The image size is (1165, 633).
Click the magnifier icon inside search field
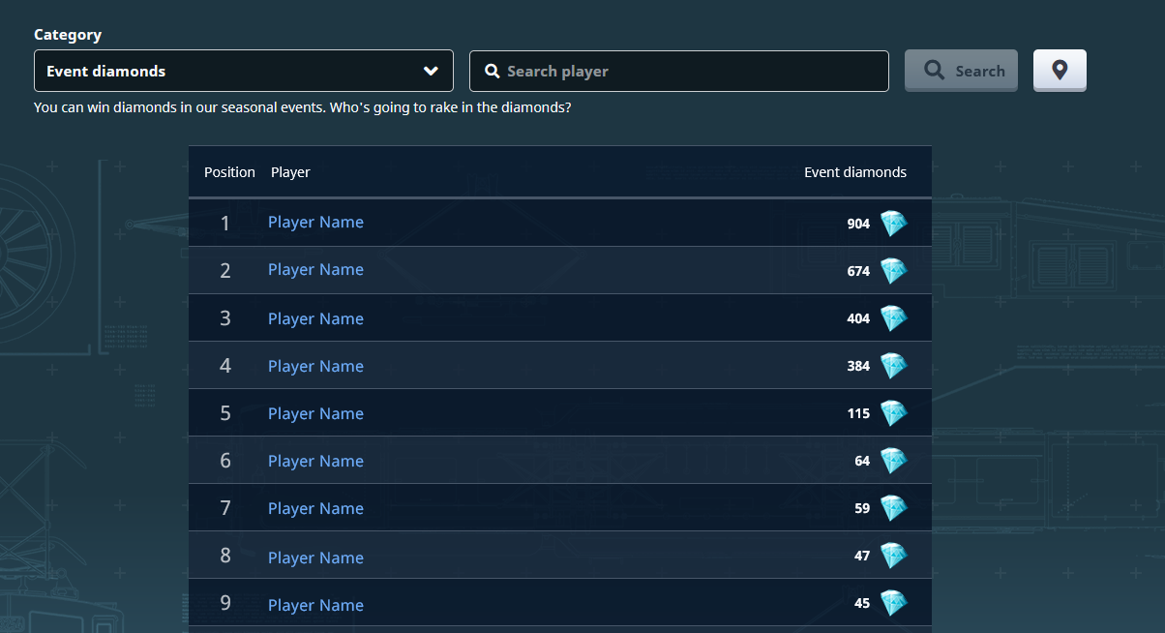pyautogui.click(x=492, y=71)
